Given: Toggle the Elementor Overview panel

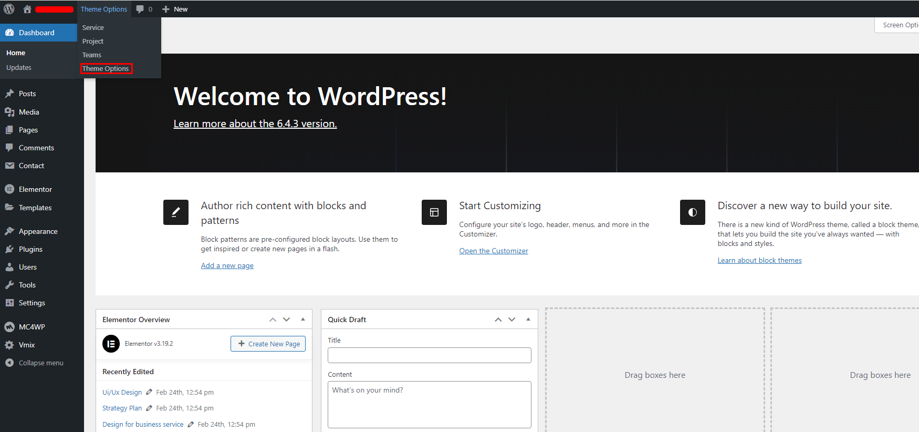Looking at the screenshot, I should 303,319.
